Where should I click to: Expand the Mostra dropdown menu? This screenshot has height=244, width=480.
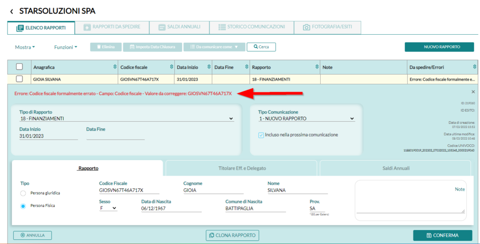[x=25, y=47]
